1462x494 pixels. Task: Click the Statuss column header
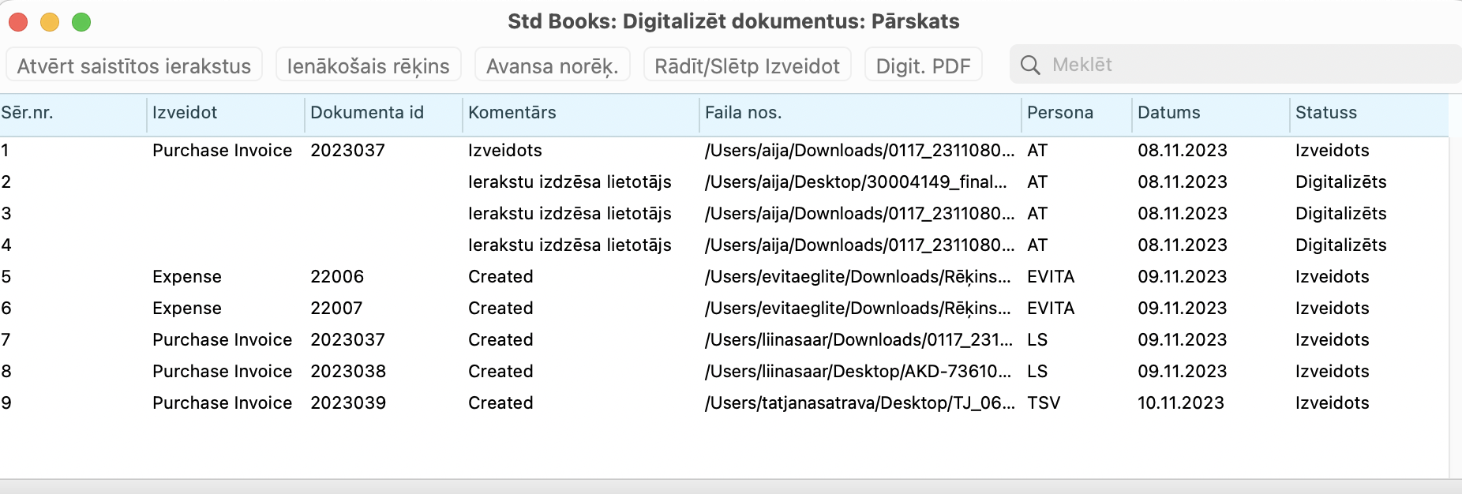point(1326,113)
